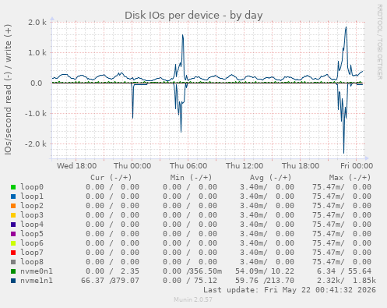Click the Cur (-/+) column header
Image resolution: width=387 pixels, height=308 pixels.
point(111,178)
